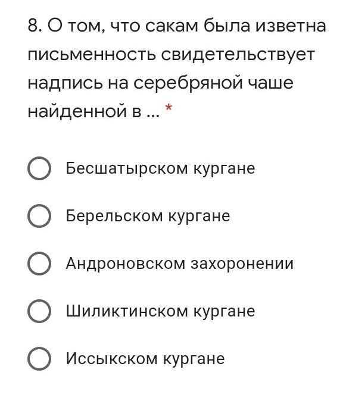Click the word захоронении in third answer

tap(242, 264)
